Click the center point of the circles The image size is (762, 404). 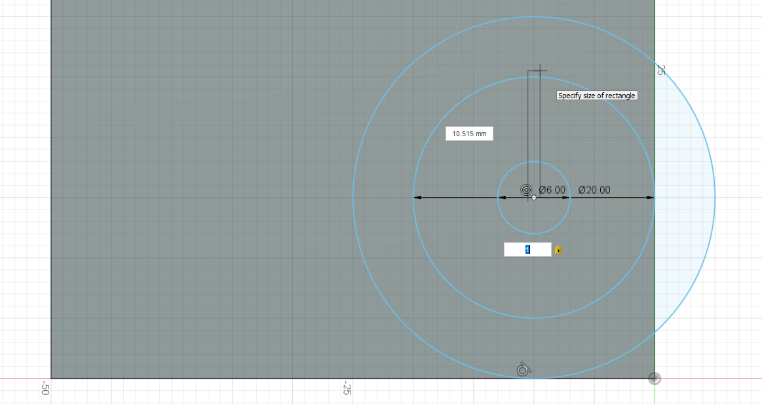point(534,198)
